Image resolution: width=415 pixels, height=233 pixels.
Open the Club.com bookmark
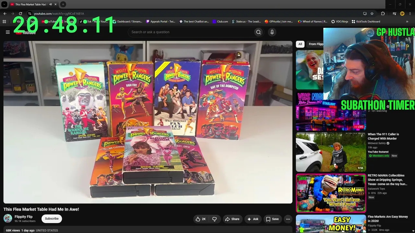[x=220, y=22]
